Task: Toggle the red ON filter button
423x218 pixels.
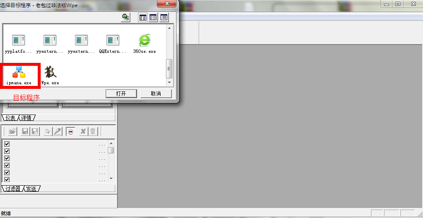Action: pos(70,131)
